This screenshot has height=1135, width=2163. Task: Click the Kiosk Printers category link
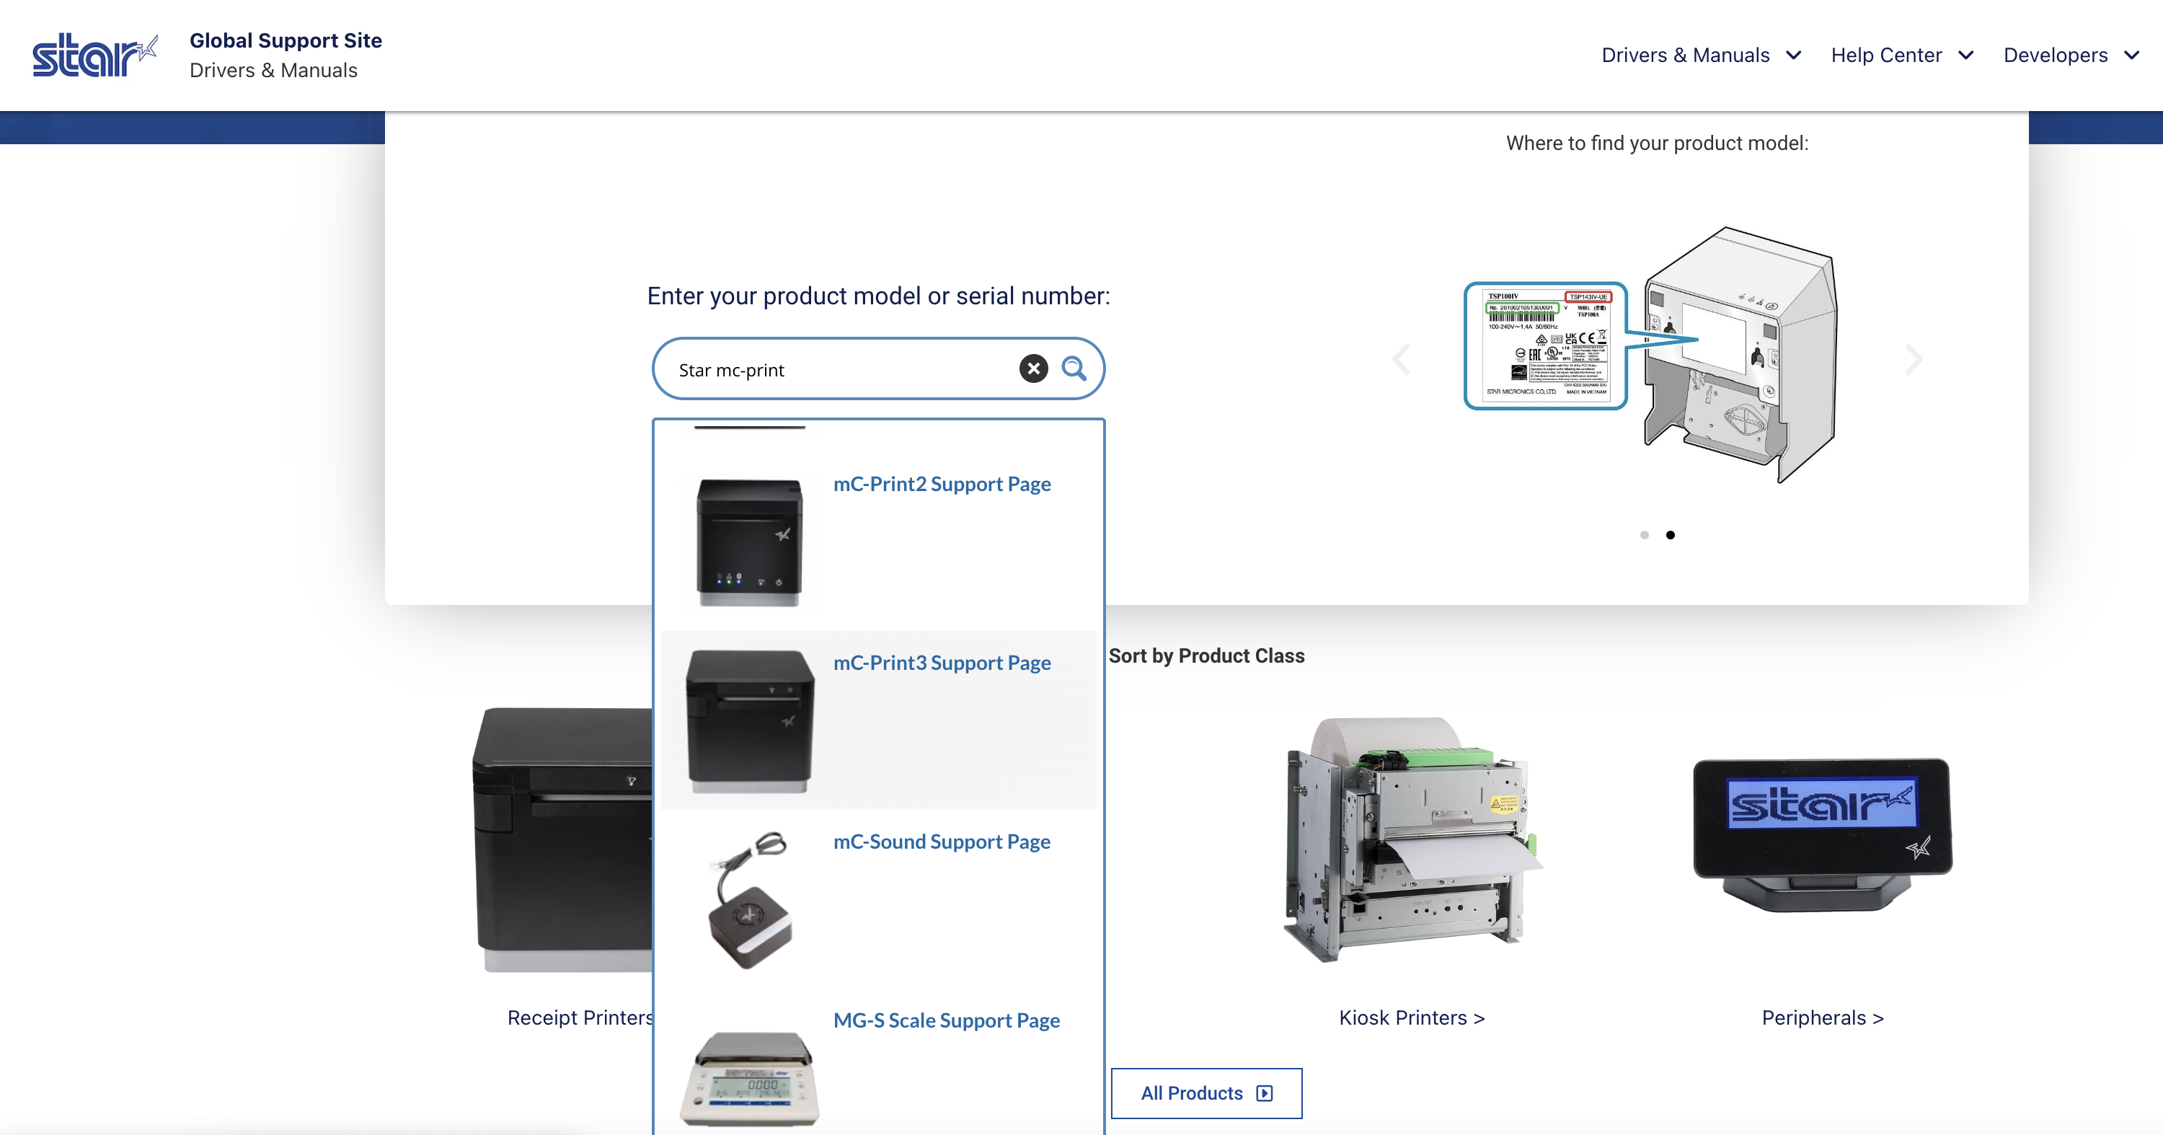coord(1412,1017)
